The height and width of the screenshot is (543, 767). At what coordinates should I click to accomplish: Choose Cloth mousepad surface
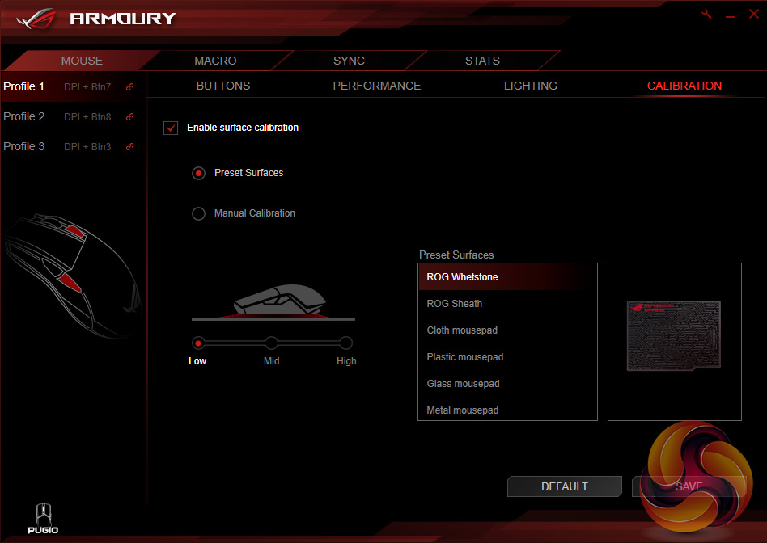coord(508,330)
